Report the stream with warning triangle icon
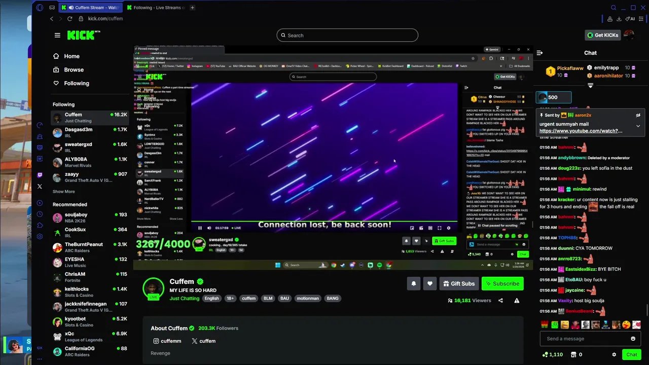The width and height of the screenshot is (649, 365). [x=517, y=301]
